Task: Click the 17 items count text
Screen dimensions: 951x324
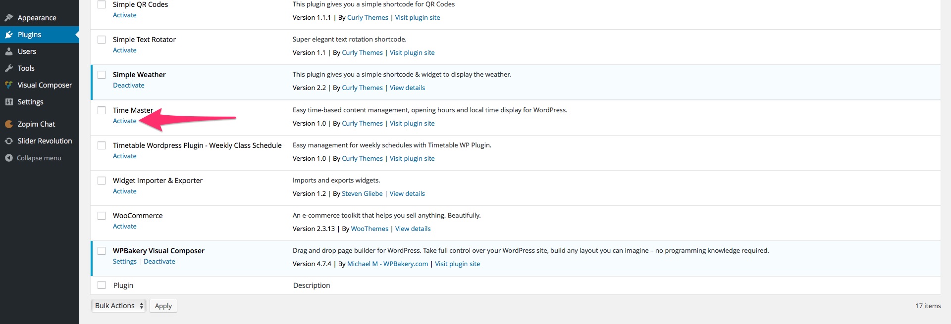Action: tap(928, 306)
